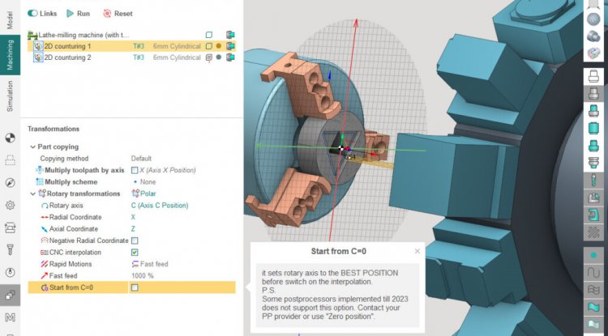This screenshot has width=608, height=336.
Task: Check Negative Radial Coordinate checkbox
Action: [x=135, y=240]
